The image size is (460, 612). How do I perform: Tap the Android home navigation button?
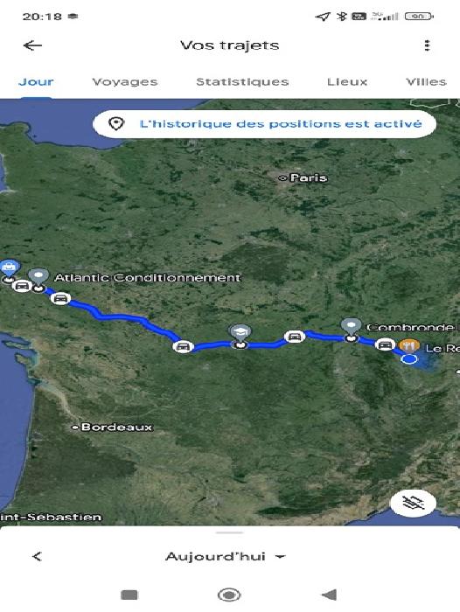229,595
